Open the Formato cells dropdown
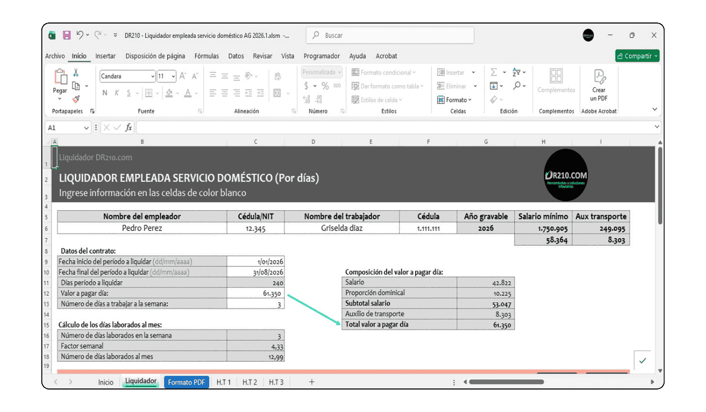 454,100
